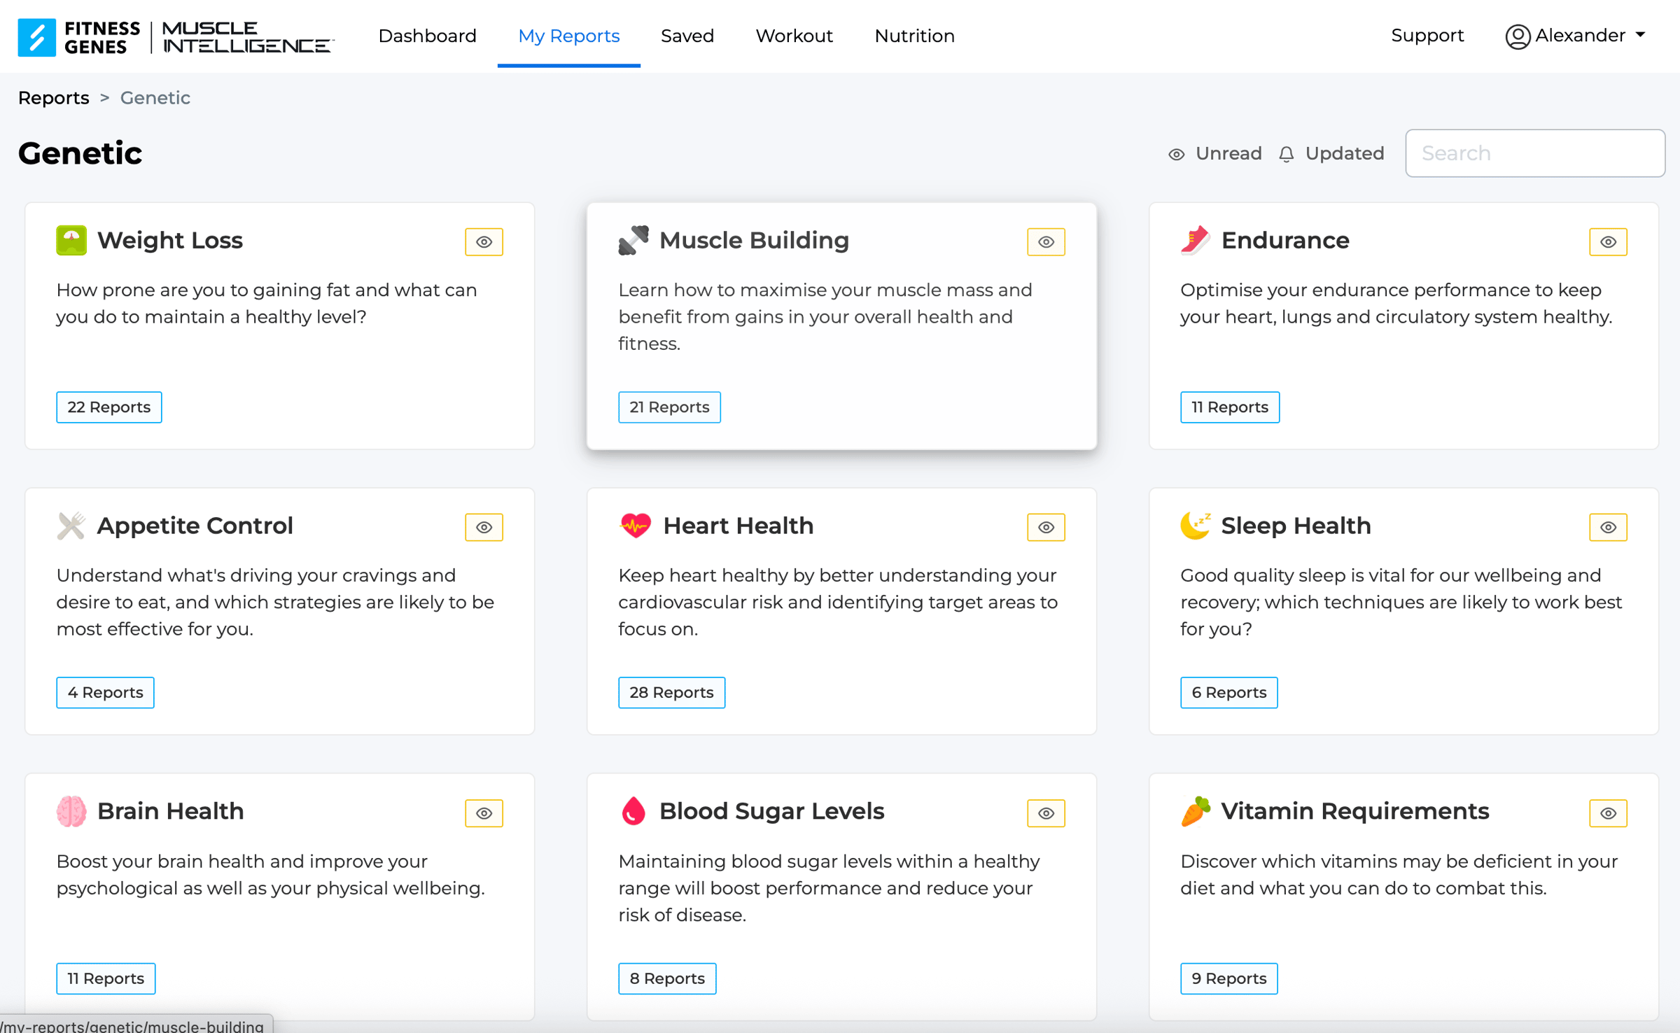Toggle the eye icon on Heart Health card
Viewport: 1680px width, 1033px height.
point(1046,528)
